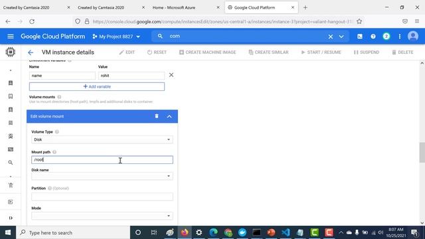This screenshot has width=425, height=239.
Task: Open the browser application menu icon
Action: point(417,21)
